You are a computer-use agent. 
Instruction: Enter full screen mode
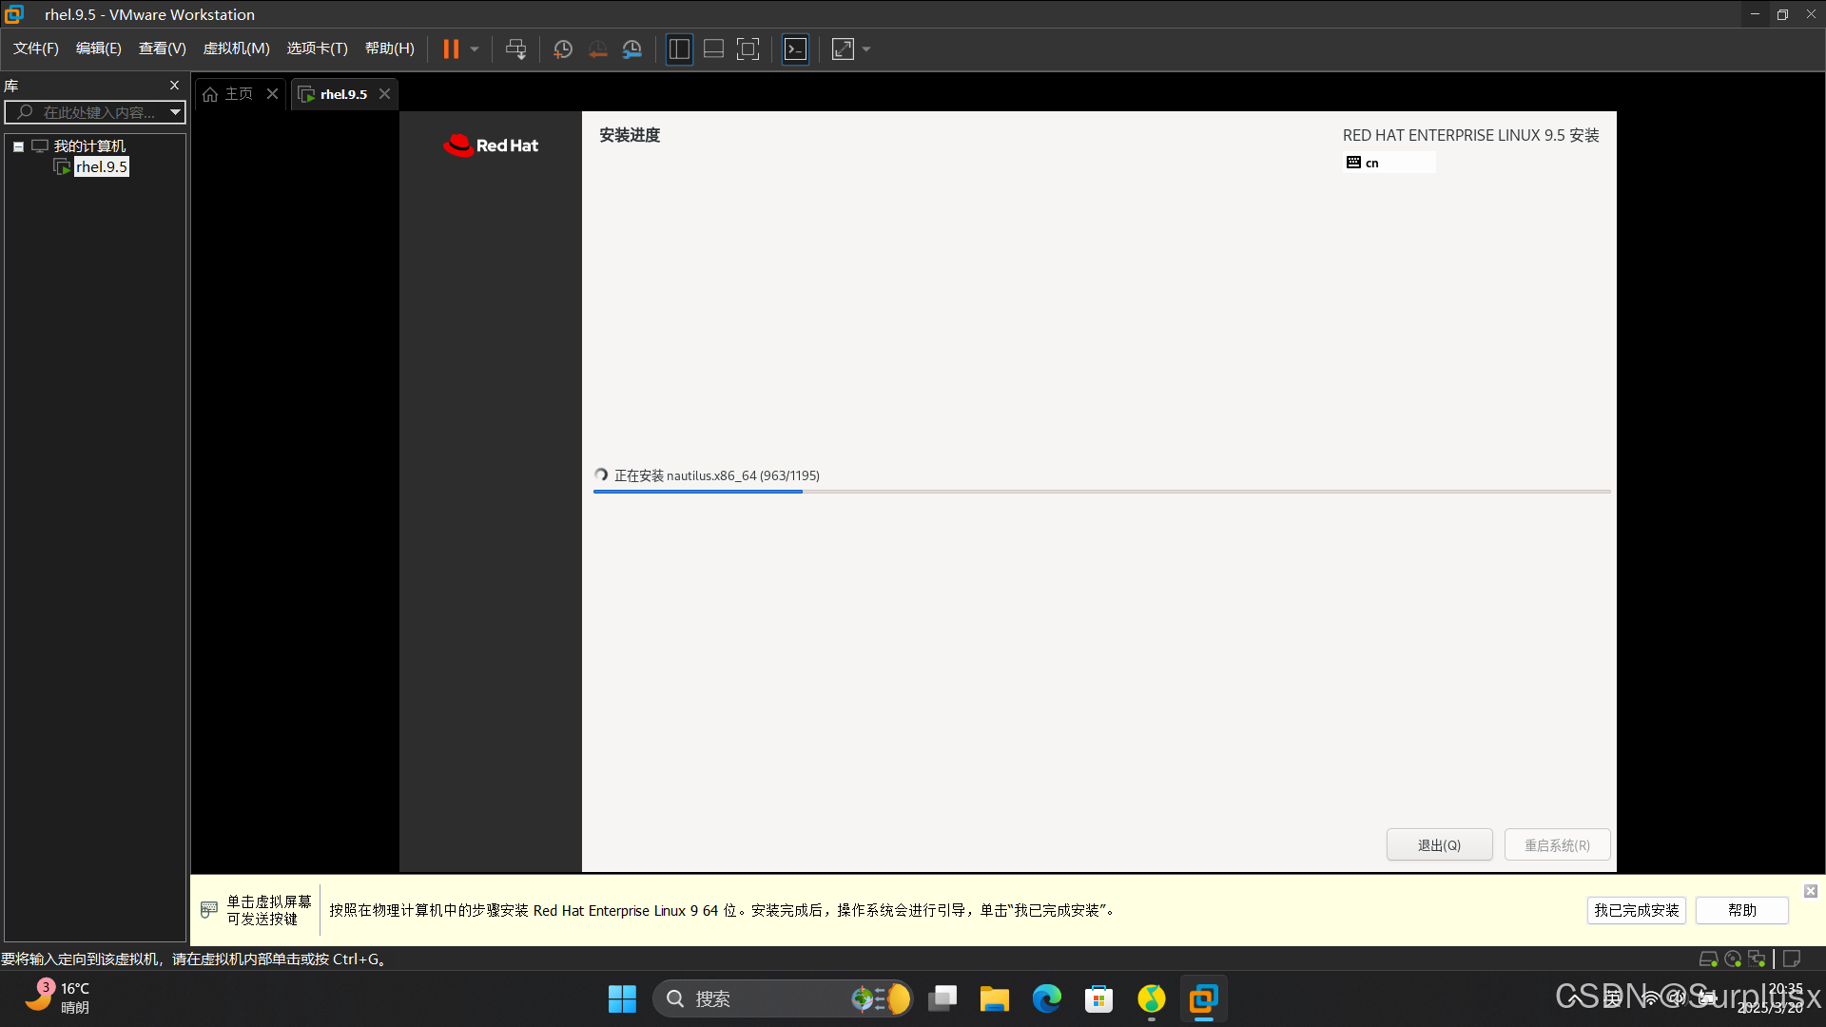(748, 49)
